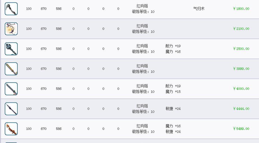
Task: Click the chained mace weapon icon
Action: click(11, 49)
